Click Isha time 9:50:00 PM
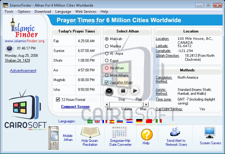 tap(86, 90)
